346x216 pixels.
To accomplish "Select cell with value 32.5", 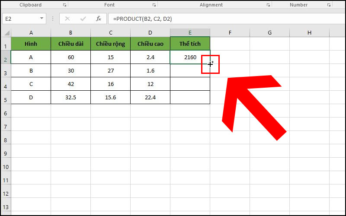I will (x=70, y=97).
